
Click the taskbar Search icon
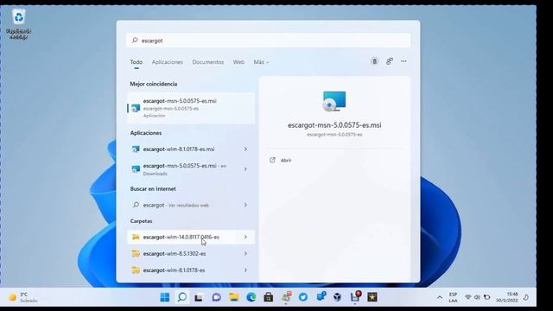[x=182, y=297]
